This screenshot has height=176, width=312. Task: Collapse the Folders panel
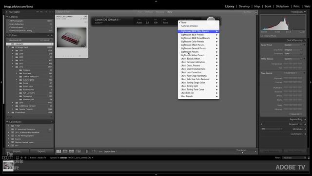click(x=7, y=35)
